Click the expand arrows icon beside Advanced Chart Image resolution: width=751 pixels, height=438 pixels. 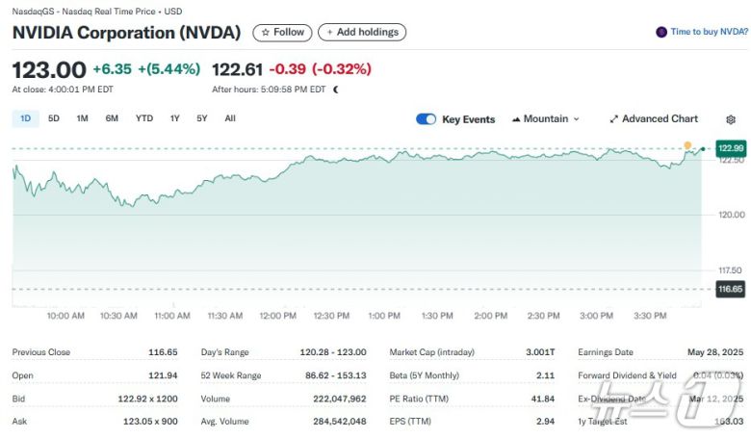tap(613, 119)
